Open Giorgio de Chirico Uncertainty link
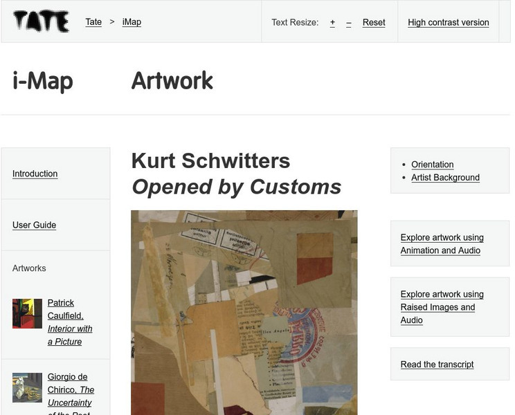515x415 pixels. coord(71,389)
